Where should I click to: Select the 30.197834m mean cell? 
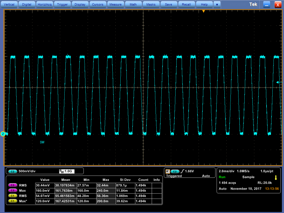(66, 185)
